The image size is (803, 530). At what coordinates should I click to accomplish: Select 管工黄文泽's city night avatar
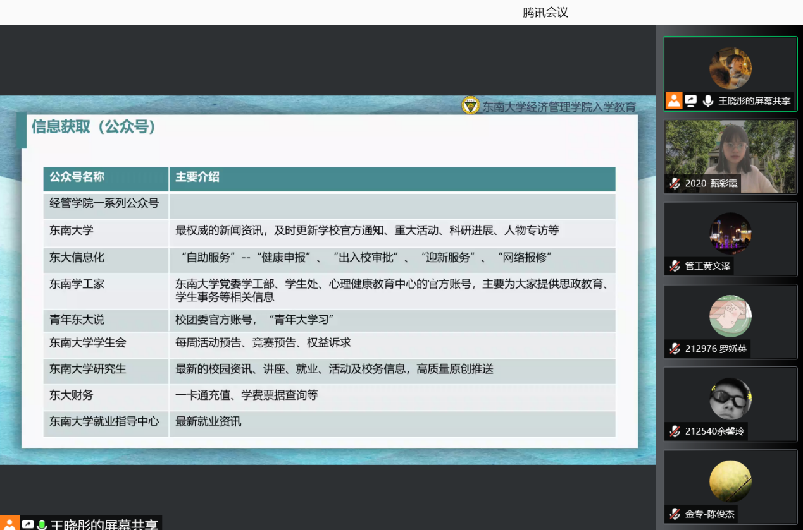(x=730, y=233)
